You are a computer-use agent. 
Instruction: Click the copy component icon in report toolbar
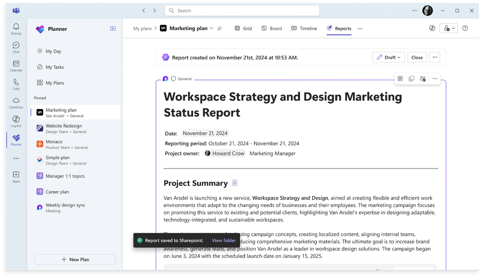411,78
